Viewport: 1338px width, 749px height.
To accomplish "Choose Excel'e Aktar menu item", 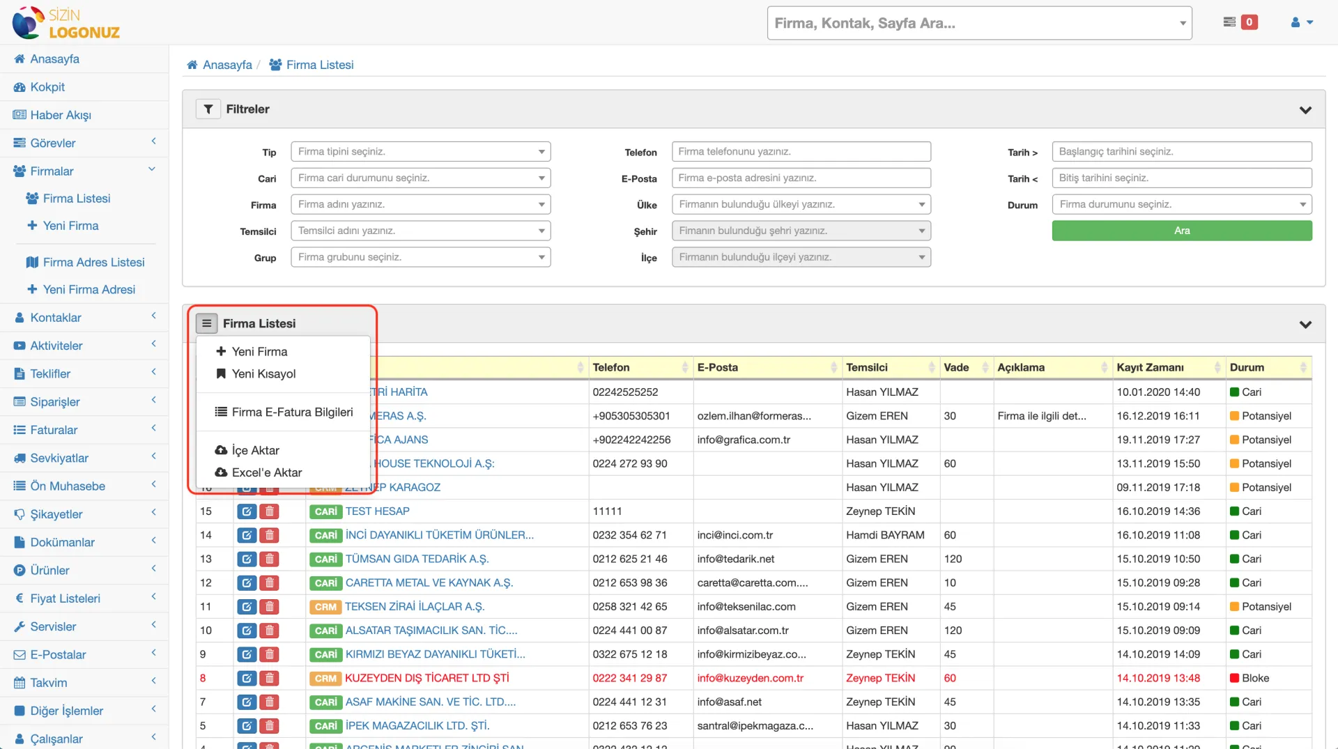I will click(x=259, y=472).
